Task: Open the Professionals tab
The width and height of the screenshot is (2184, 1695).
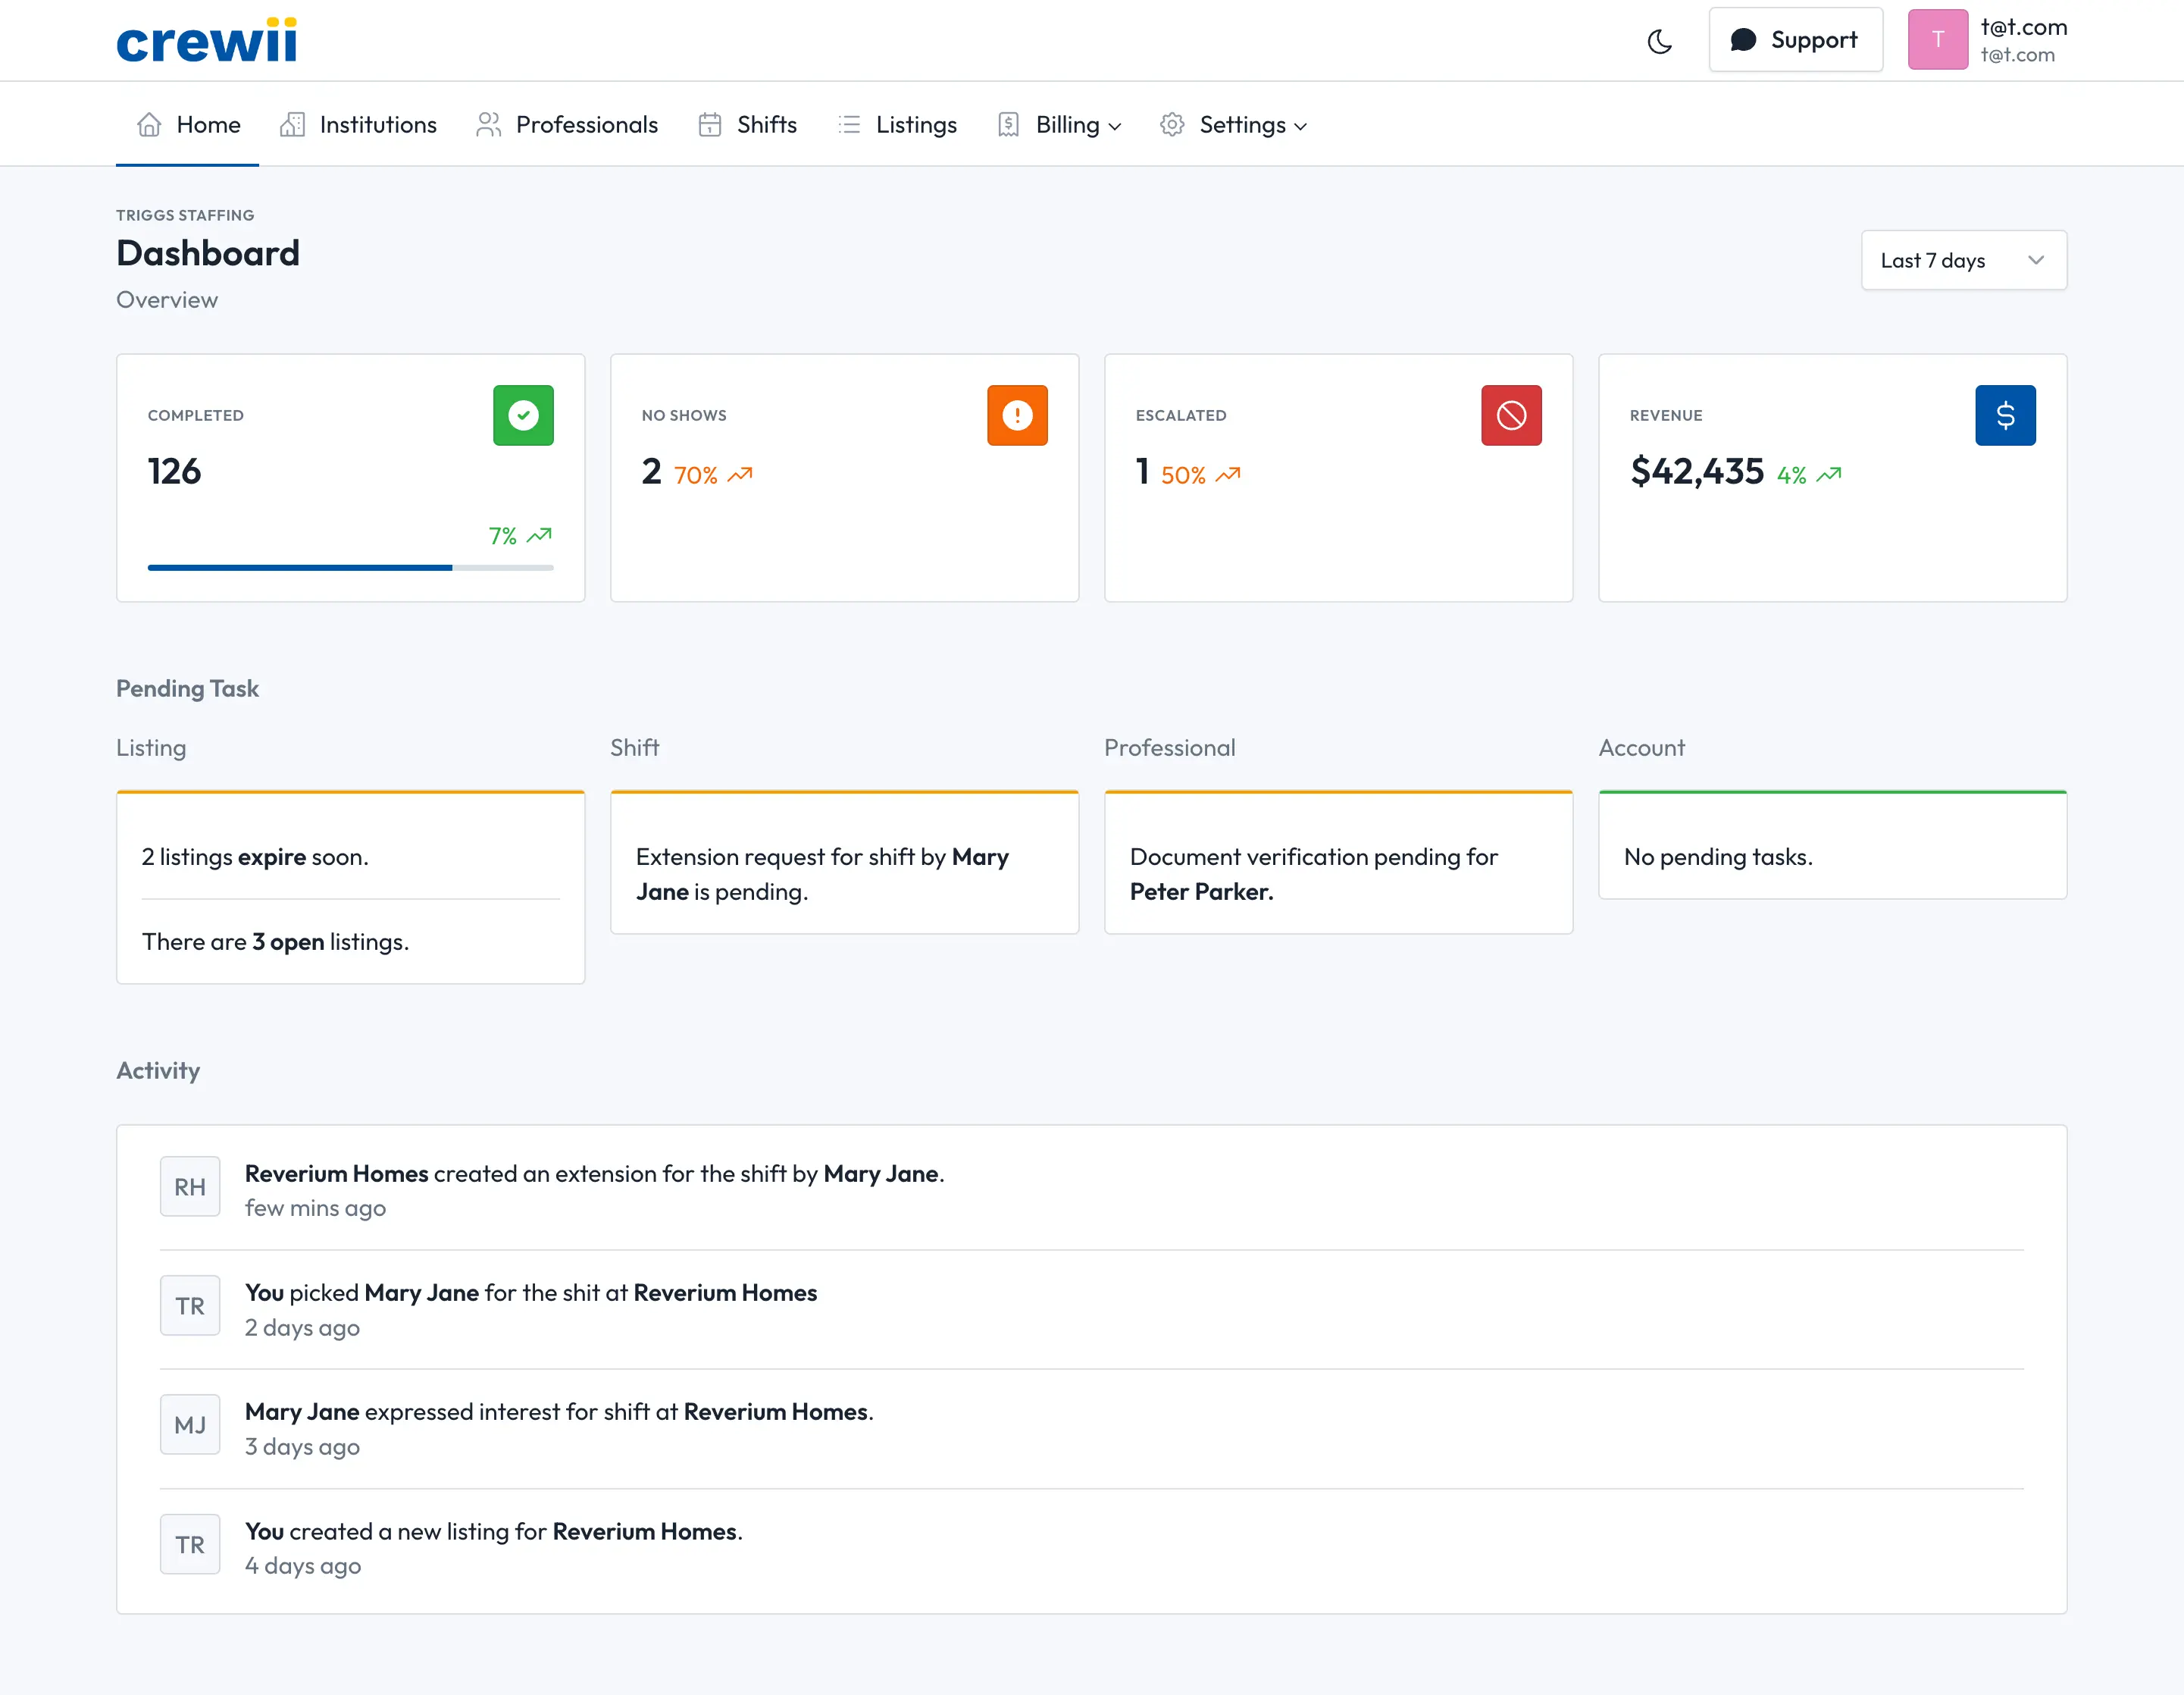Action: click(567, 125)
